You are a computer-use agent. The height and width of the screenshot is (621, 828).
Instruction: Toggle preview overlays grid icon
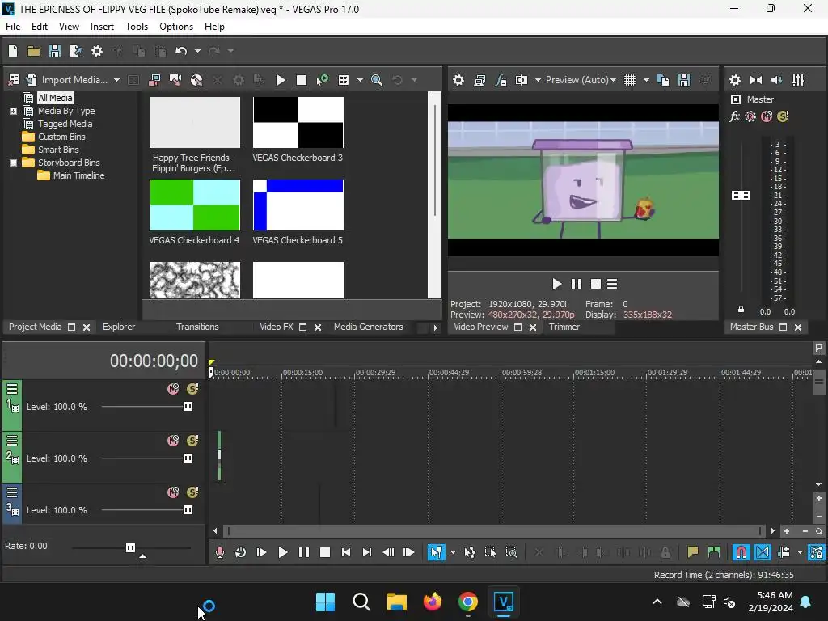point(629,80)
